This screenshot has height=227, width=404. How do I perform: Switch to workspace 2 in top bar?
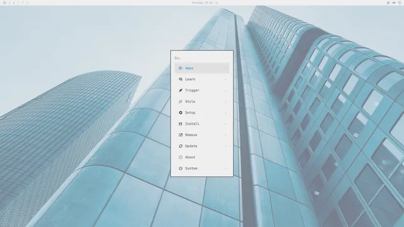(x=14, y=3)
